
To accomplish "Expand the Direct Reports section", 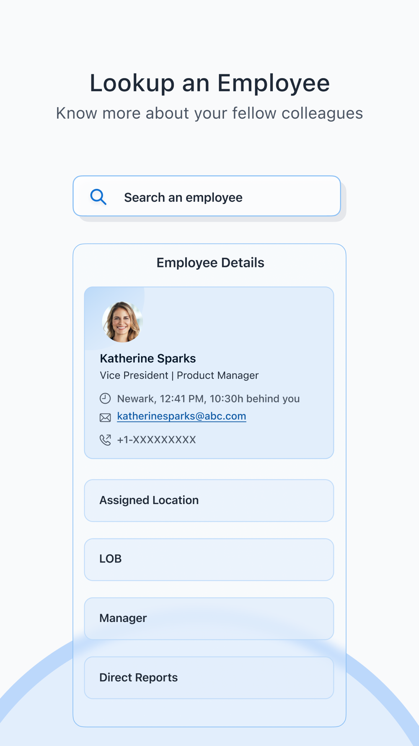I will coord(209,678).
